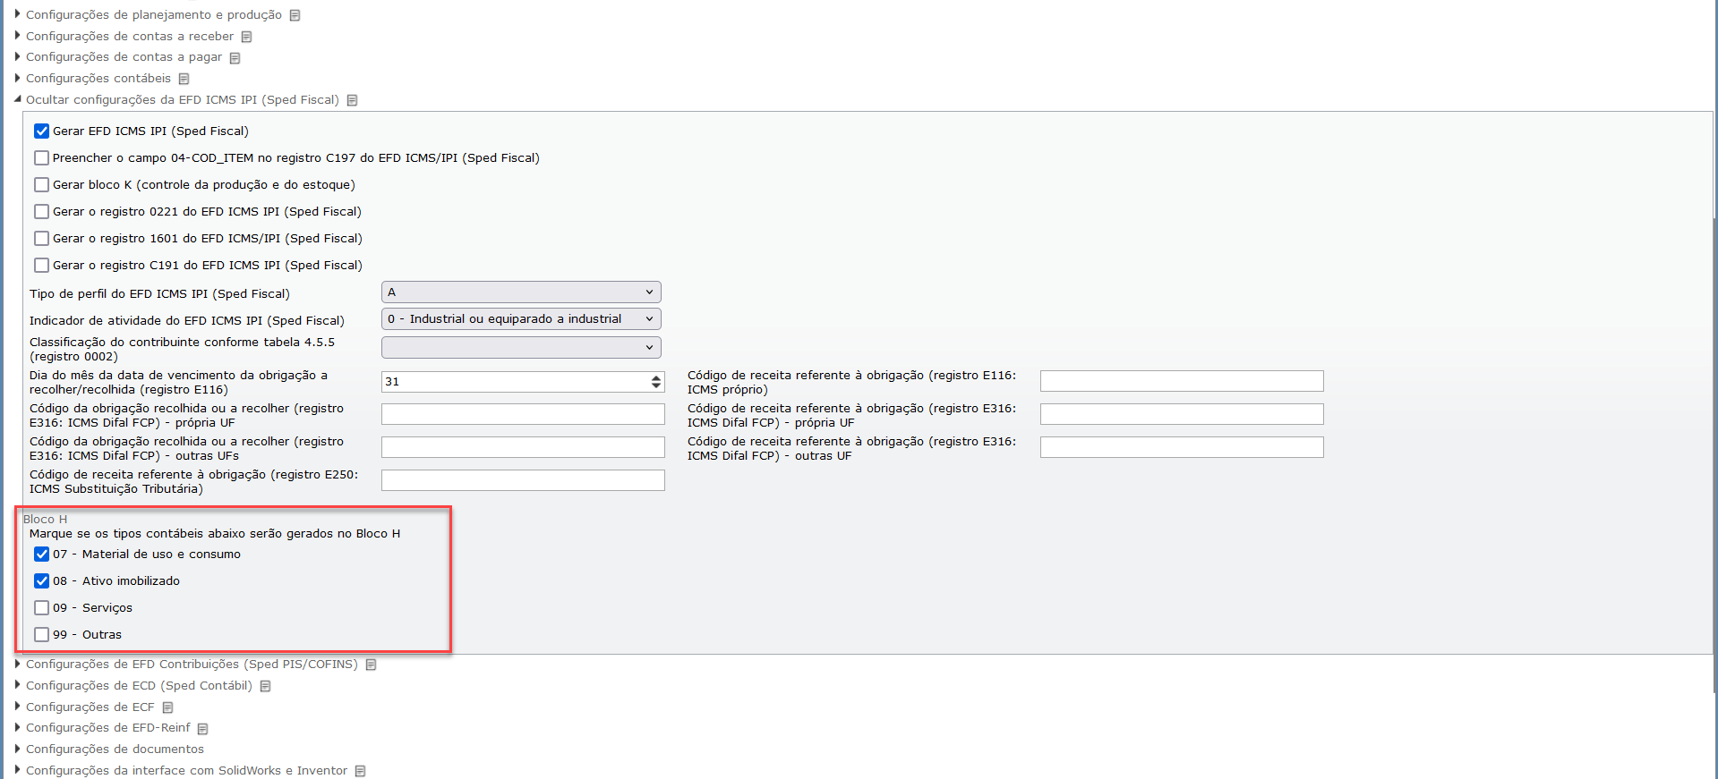Expand Configurações da interface com SolidWorks e Inventor
This screenshot has width=1718, height=779.
[186, 771]
